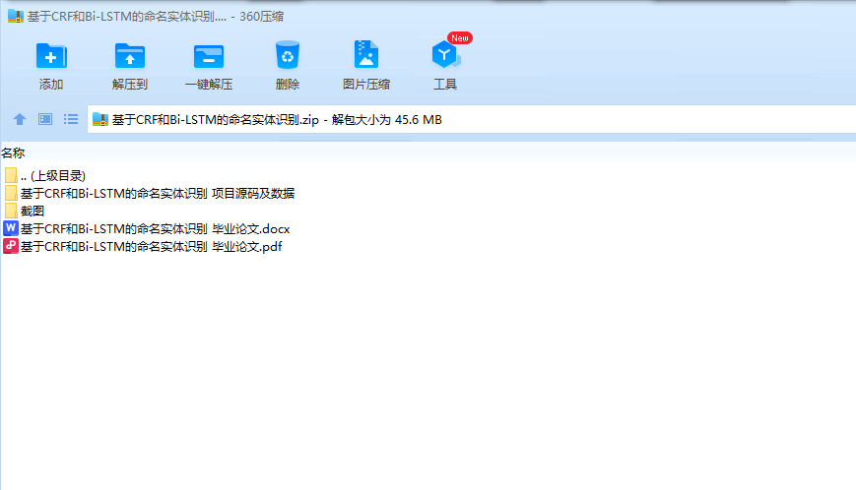Click the 解压到 (Extract to) icon
856x490 pixels.
click(130, 56)
